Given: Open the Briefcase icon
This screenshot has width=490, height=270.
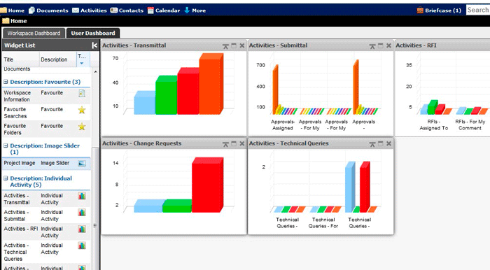Looking at the screenshot, I should (x=420, y=10).
